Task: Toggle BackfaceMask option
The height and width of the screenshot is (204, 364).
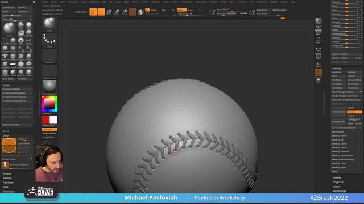Action: click(x=49, y=134)
